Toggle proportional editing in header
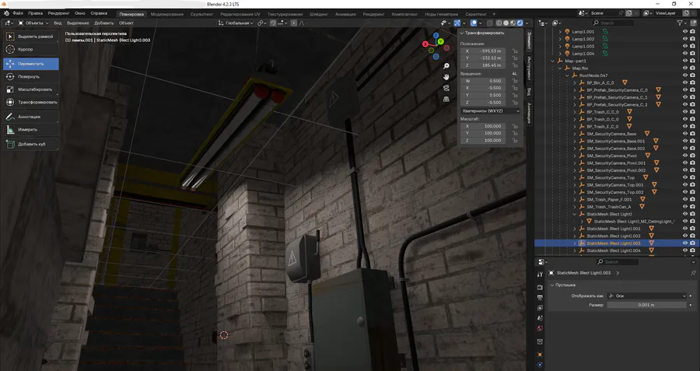Viewport: 700px width, 371px height. point(294,23)
